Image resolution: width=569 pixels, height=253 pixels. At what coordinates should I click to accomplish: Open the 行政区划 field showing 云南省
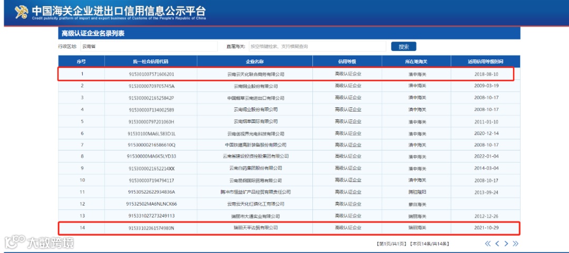coord(149,46)
